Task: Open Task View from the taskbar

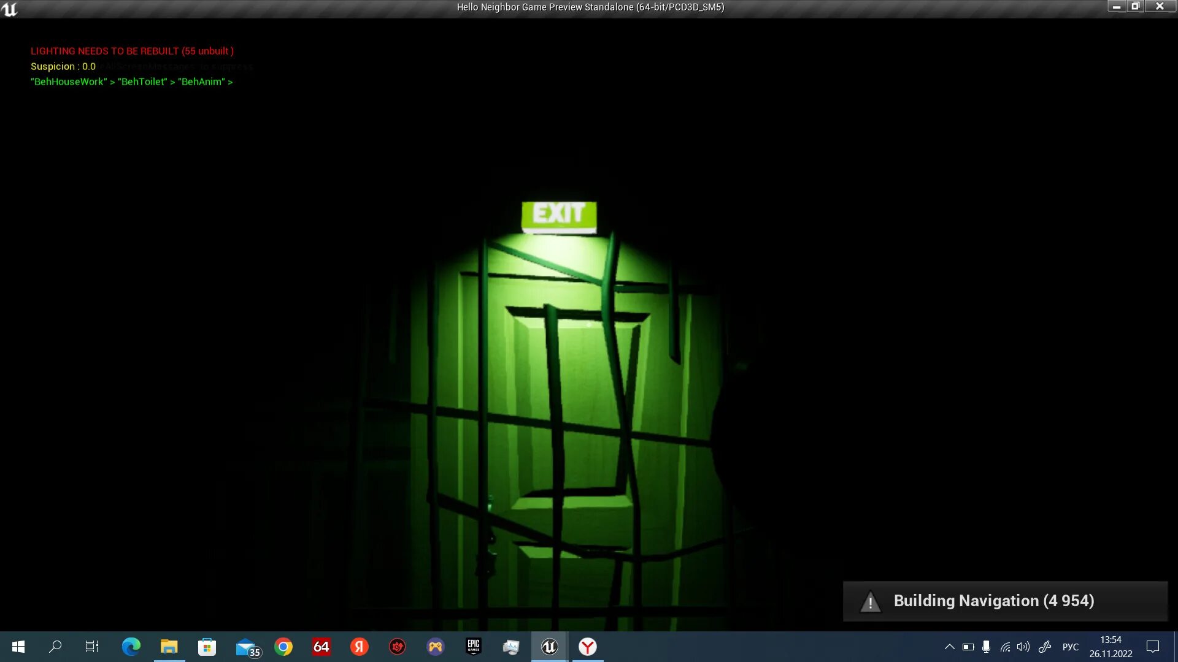Action: 92,647
